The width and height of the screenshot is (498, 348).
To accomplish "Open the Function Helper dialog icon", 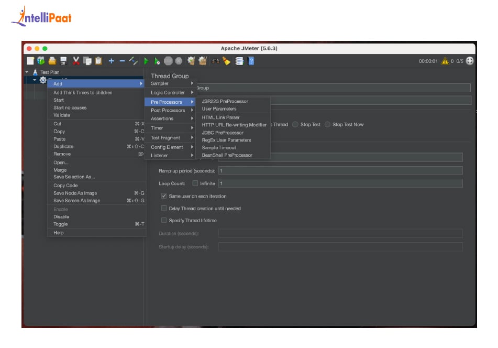I will click(x=239, y=61).
